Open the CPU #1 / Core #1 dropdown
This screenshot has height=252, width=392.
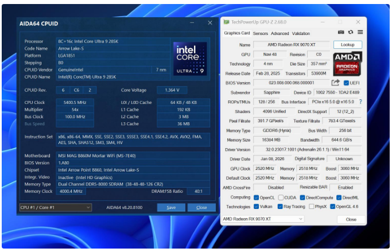pos(55,207)
